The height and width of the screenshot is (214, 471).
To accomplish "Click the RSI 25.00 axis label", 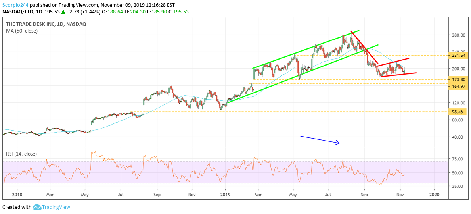I will 458,186.
